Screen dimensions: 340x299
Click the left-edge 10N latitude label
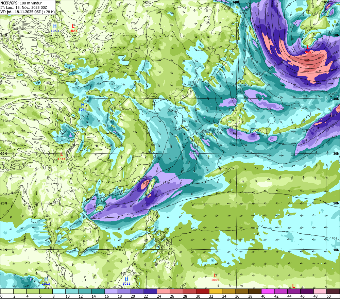tap(4, 250)
